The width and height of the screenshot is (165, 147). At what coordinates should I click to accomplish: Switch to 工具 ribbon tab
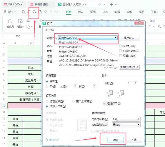pyautogui.click(x=154, y=12)
